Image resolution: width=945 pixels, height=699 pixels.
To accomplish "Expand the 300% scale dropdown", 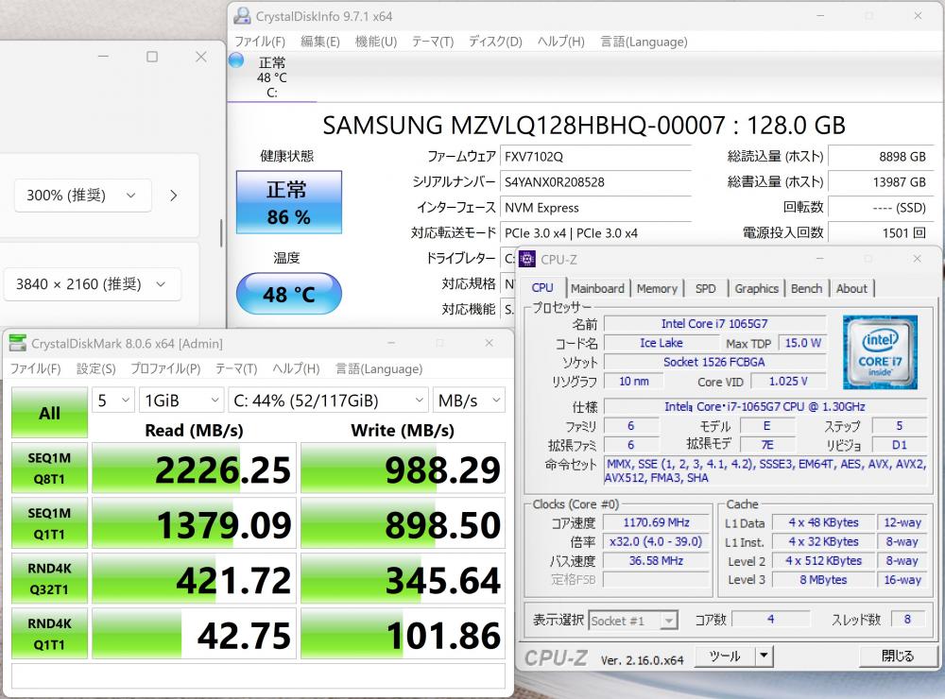I will [82, 196].
